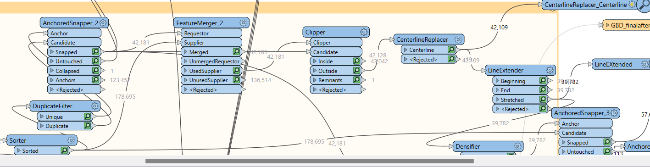The image size is (650, 167).
Task: Select the GBD_finalafter writer node
Action: pyautogui.click(x=627, y=25)
